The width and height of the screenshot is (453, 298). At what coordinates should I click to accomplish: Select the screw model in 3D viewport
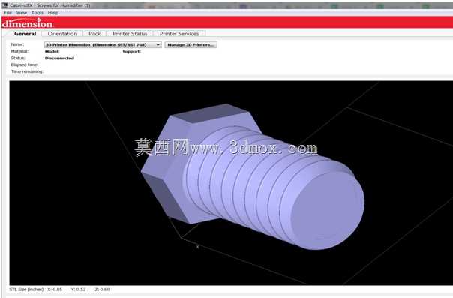click(x=253, y=176)
